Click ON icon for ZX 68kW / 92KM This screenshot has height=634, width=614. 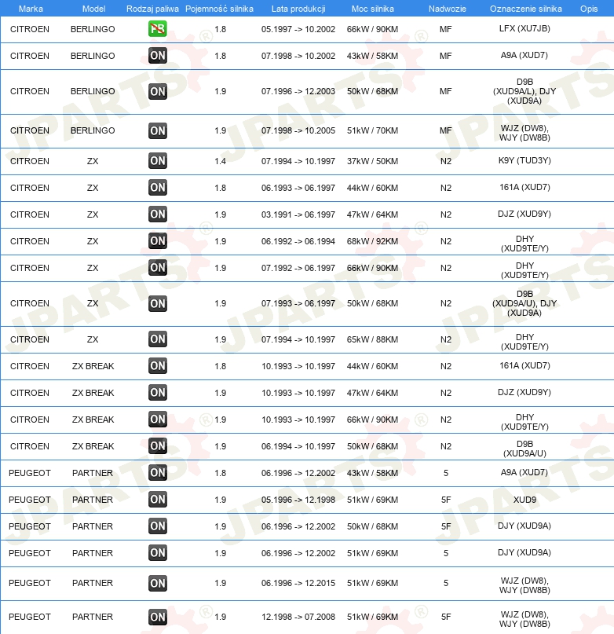pyautogui.click(x=158, y=241)
